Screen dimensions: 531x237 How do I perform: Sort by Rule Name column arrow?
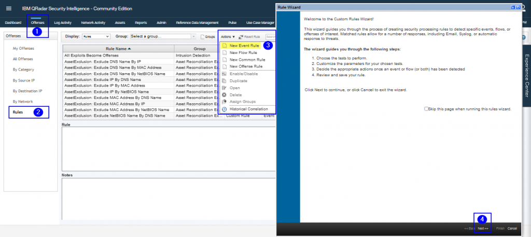coord(129,48)
